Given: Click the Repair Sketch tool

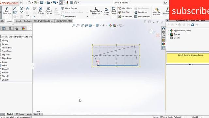Looking at the screenshot, I should [x=106, y=11].
